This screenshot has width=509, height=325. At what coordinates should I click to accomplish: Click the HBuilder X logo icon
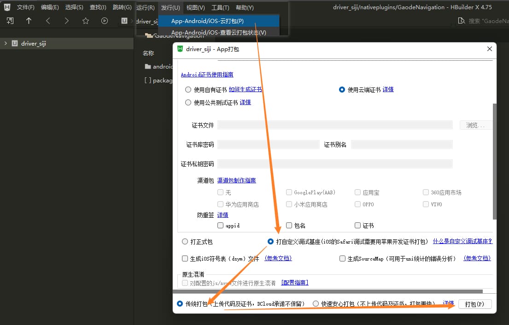(7, 7)
